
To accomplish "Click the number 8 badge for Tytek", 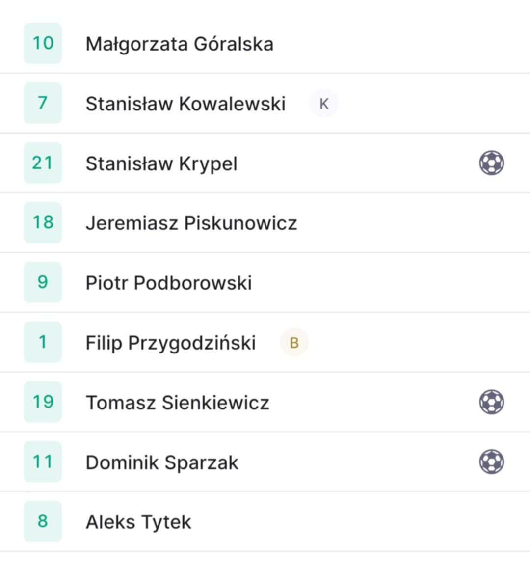I will (x=43, y=521).
